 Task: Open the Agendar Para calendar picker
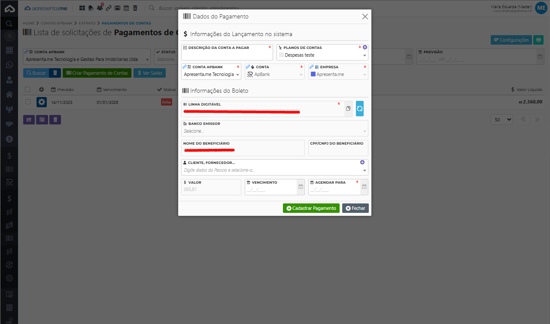tap(364, 187)
